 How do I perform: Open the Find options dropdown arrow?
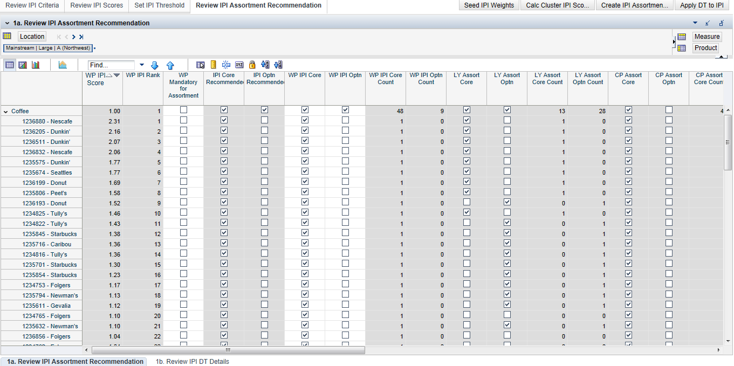point(142,65)
